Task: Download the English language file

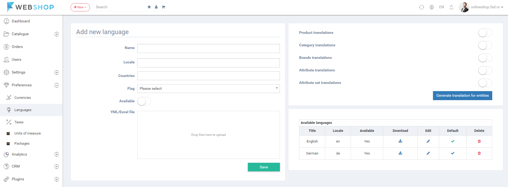Action: [400, 141]
